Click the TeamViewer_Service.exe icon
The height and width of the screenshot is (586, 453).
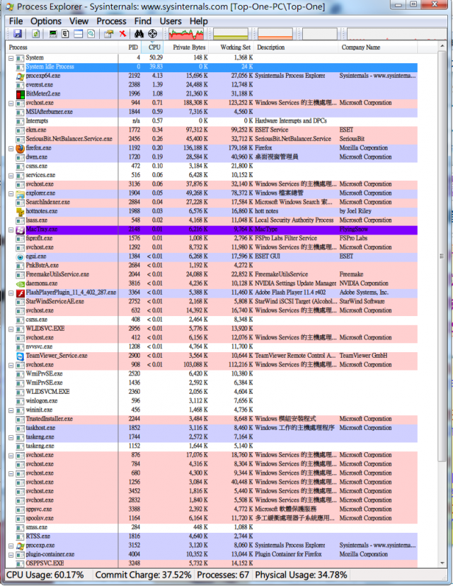(20, 356)
